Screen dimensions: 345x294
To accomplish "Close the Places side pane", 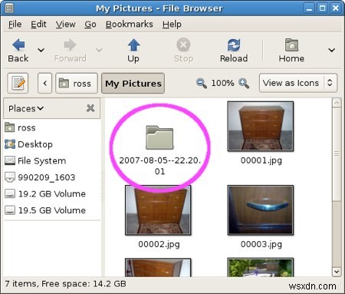I will coord(90,108).
